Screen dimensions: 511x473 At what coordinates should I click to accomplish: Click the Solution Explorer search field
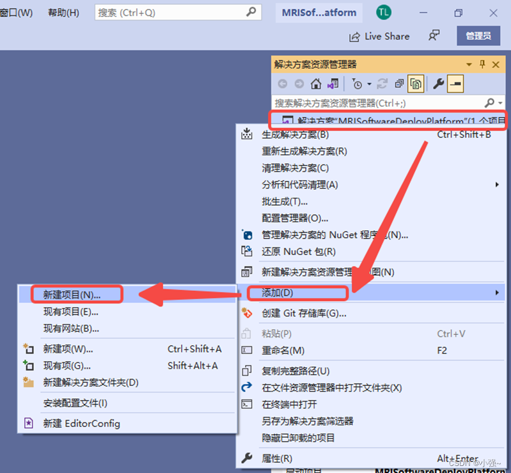[378, 104]
